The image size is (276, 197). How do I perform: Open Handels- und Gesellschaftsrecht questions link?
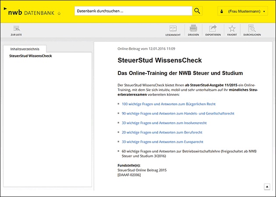click(x=178, y=113)
